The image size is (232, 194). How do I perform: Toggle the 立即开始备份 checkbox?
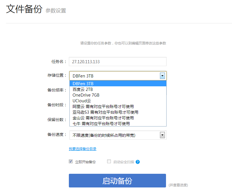[x=71, y=162]
